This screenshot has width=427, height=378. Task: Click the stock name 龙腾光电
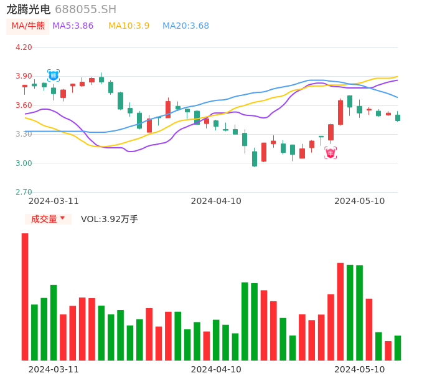pos(29,9)
